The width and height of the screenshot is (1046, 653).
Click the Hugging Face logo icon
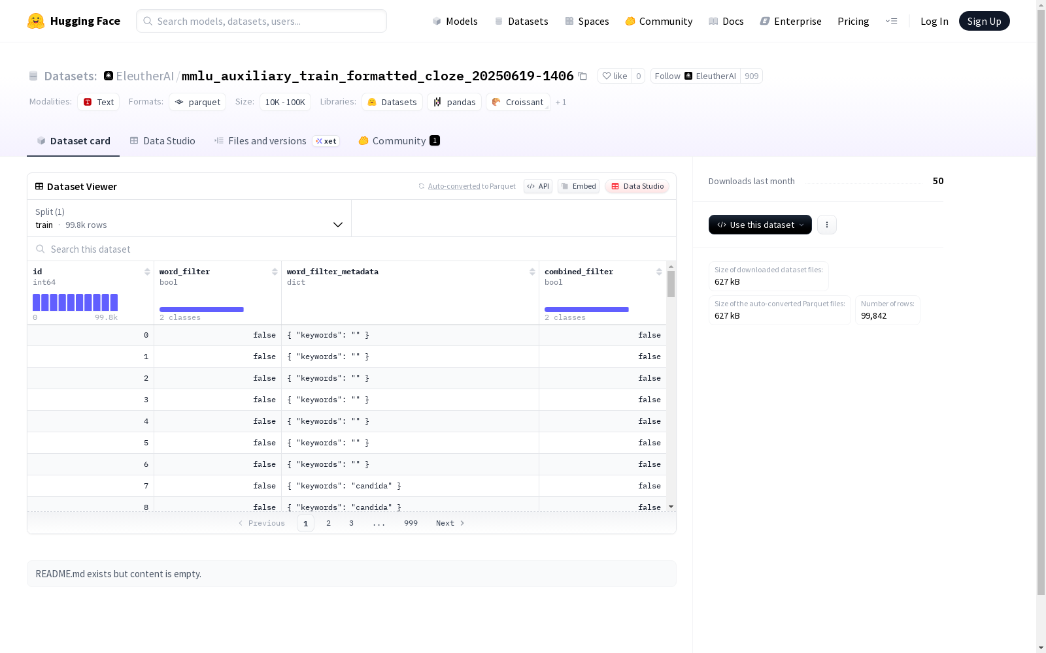[x=36, y=21]
